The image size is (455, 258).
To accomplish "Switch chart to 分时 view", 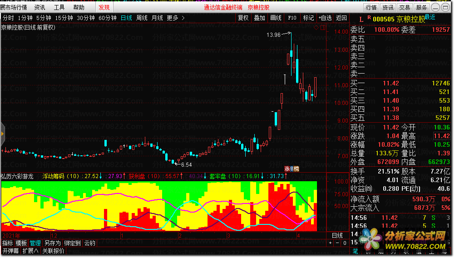I will click(8, 18).
